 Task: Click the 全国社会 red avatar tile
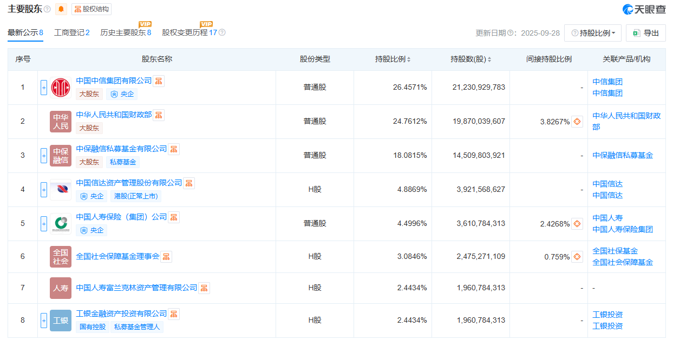point(61,257)
